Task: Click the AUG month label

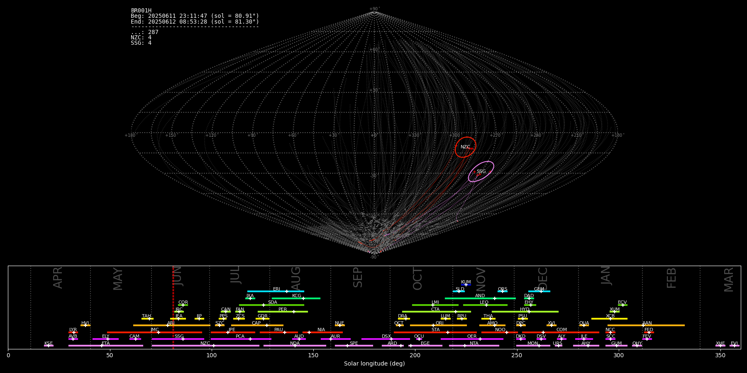Action: point(296,278)
